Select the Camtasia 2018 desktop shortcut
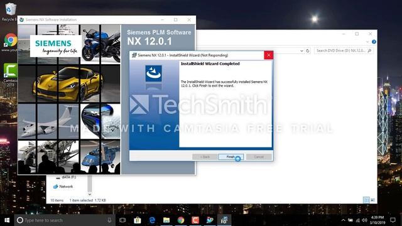 pos(10,75)
